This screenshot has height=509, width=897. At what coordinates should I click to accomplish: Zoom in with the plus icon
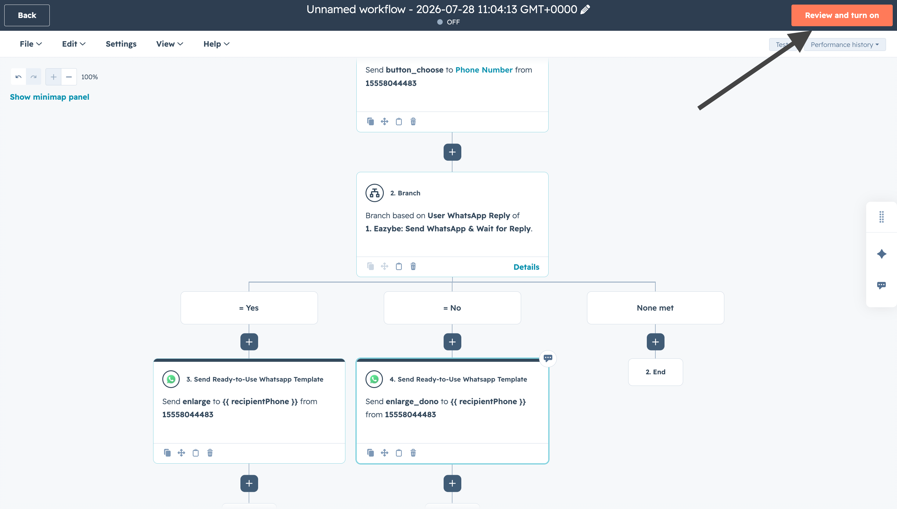[53, 77]
